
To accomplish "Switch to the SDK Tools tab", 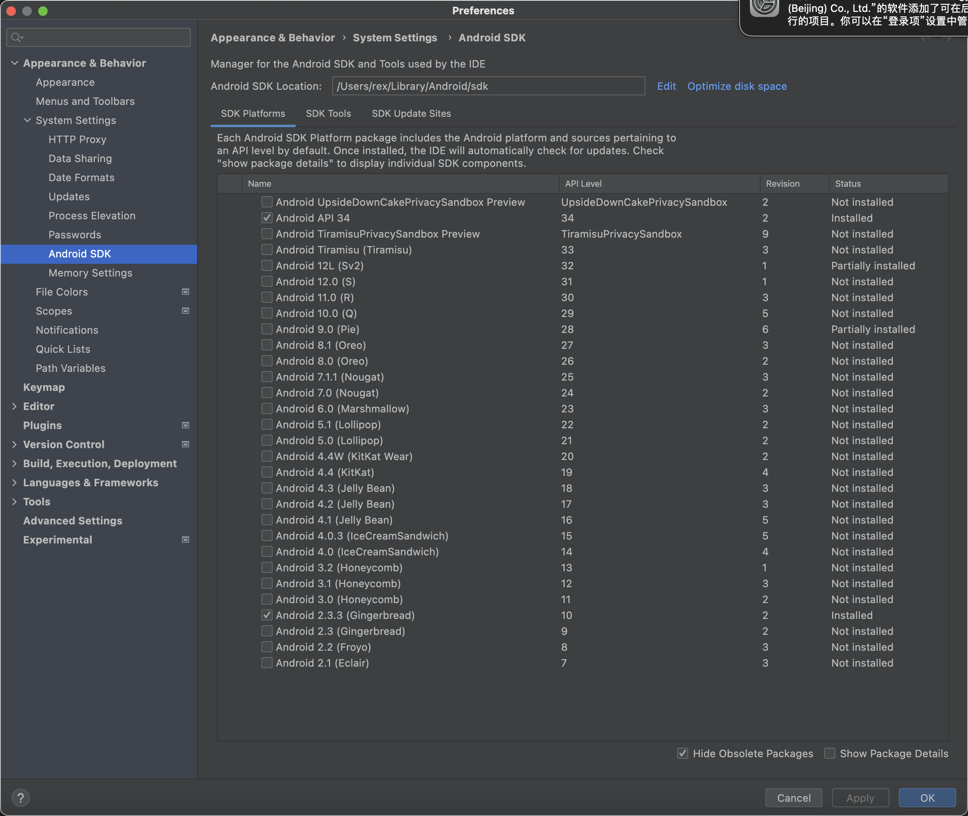I will click(328, 114).
